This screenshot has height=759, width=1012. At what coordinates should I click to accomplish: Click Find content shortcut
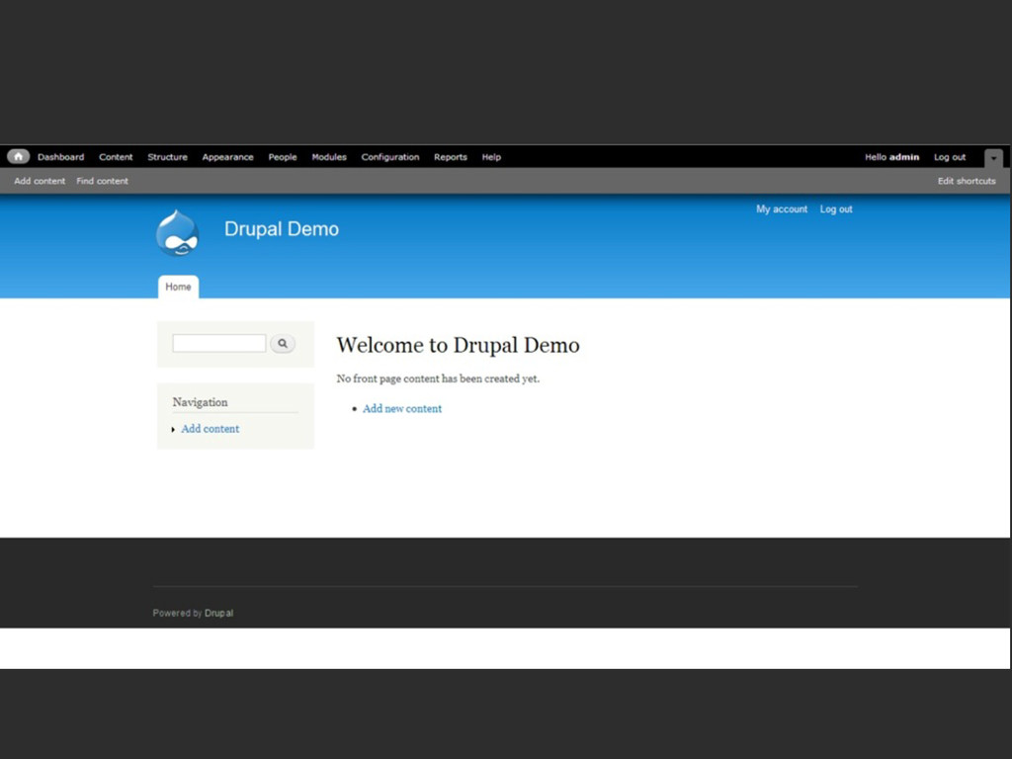coord(102,181)
